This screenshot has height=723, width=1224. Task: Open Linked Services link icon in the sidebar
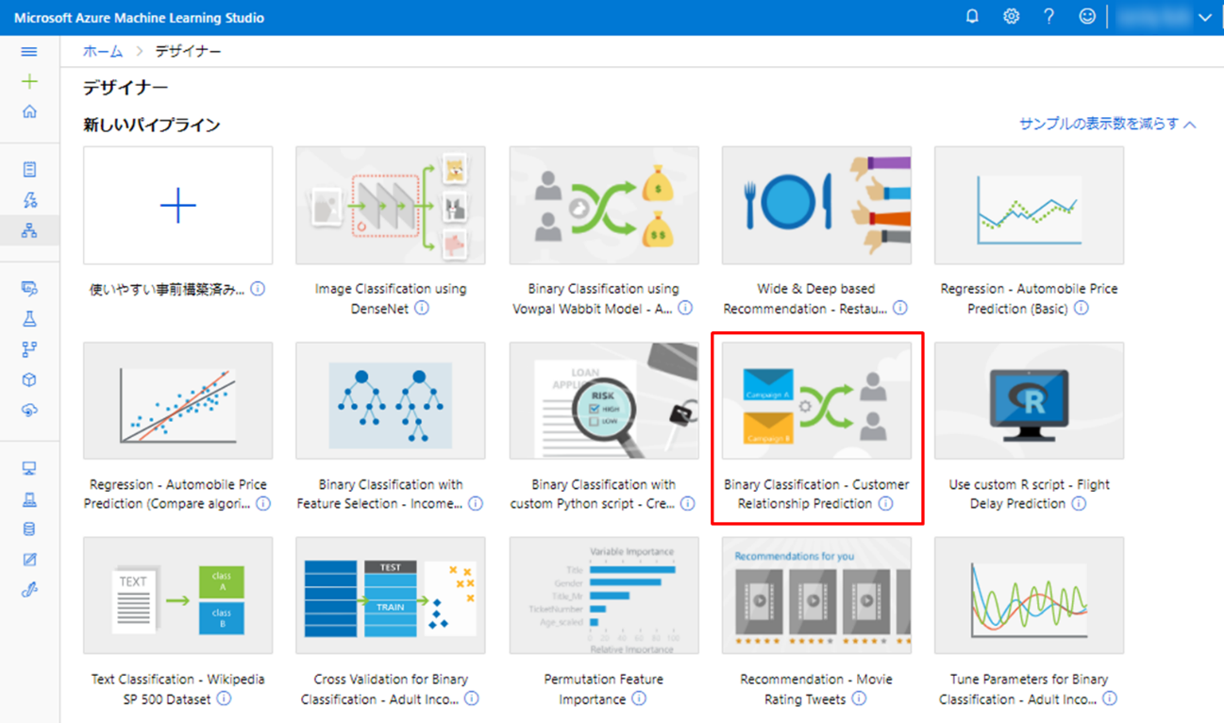tap(29, 590)
